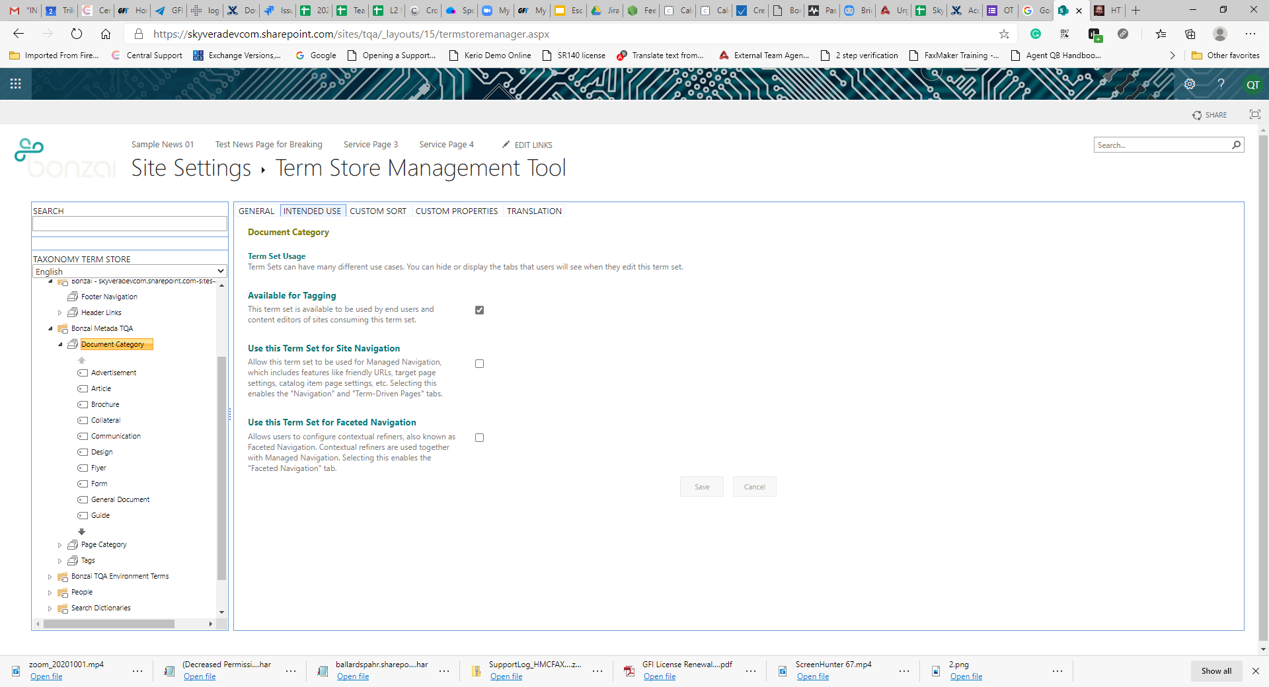Switch to the CUSTOM PROPERTIES tab

[457, 211]
